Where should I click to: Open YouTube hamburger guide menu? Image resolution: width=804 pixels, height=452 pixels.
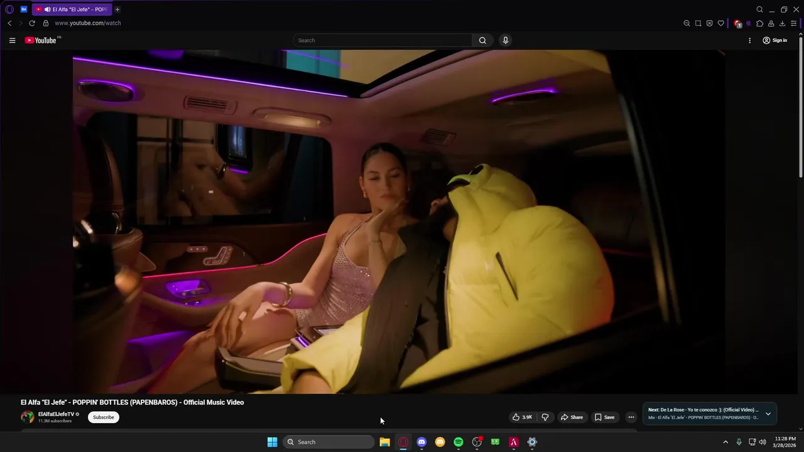[12, 40]
